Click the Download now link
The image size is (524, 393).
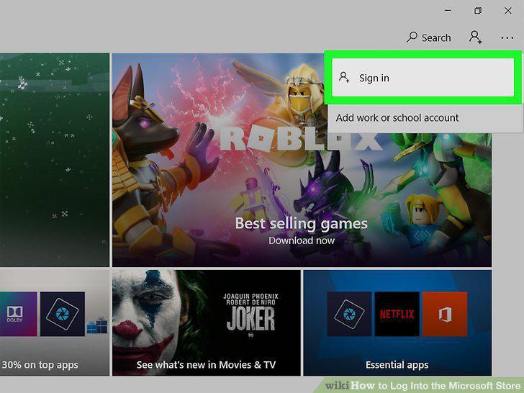[302, 240]
